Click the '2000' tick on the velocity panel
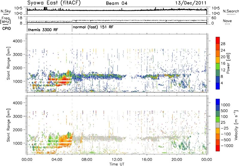The image size is (239, 166). pos(17,130)
